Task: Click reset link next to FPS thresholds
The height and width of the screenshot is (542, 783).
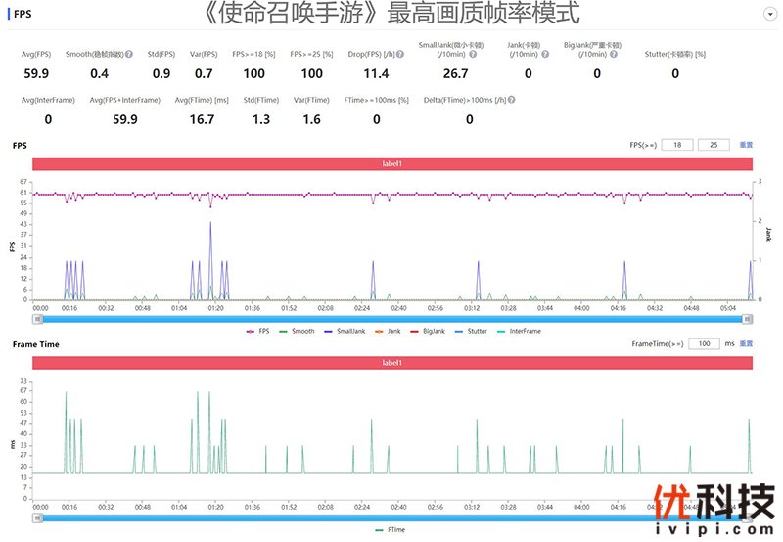Action: 746,145
